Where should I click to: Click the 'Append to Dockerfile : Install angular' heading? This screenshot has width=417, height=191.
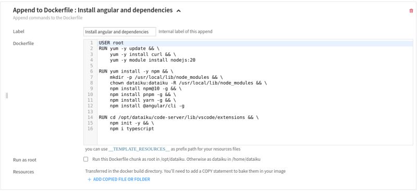93,10
